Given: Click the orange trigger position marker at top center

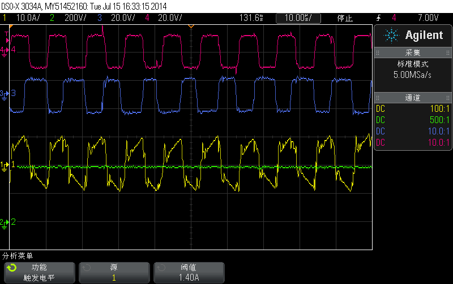Looking at the screenshot, I should pyautogui.click(x=191, y=27).
